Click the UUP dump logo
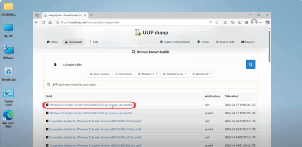The image size is (302, 147). pos(151,33)
